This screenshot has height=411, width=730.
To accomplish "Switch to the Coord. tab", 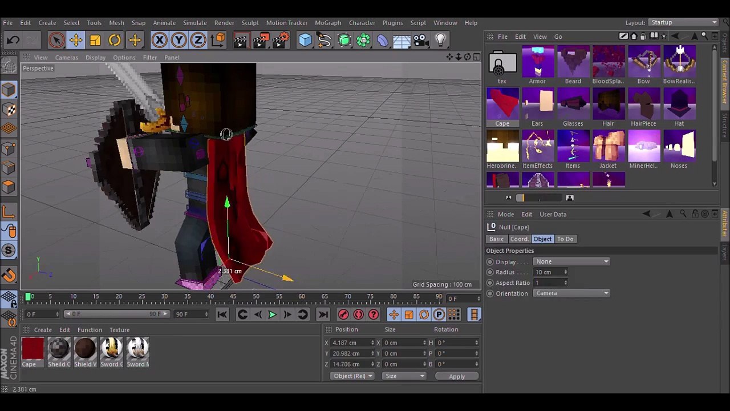I will tap(519, 239).
